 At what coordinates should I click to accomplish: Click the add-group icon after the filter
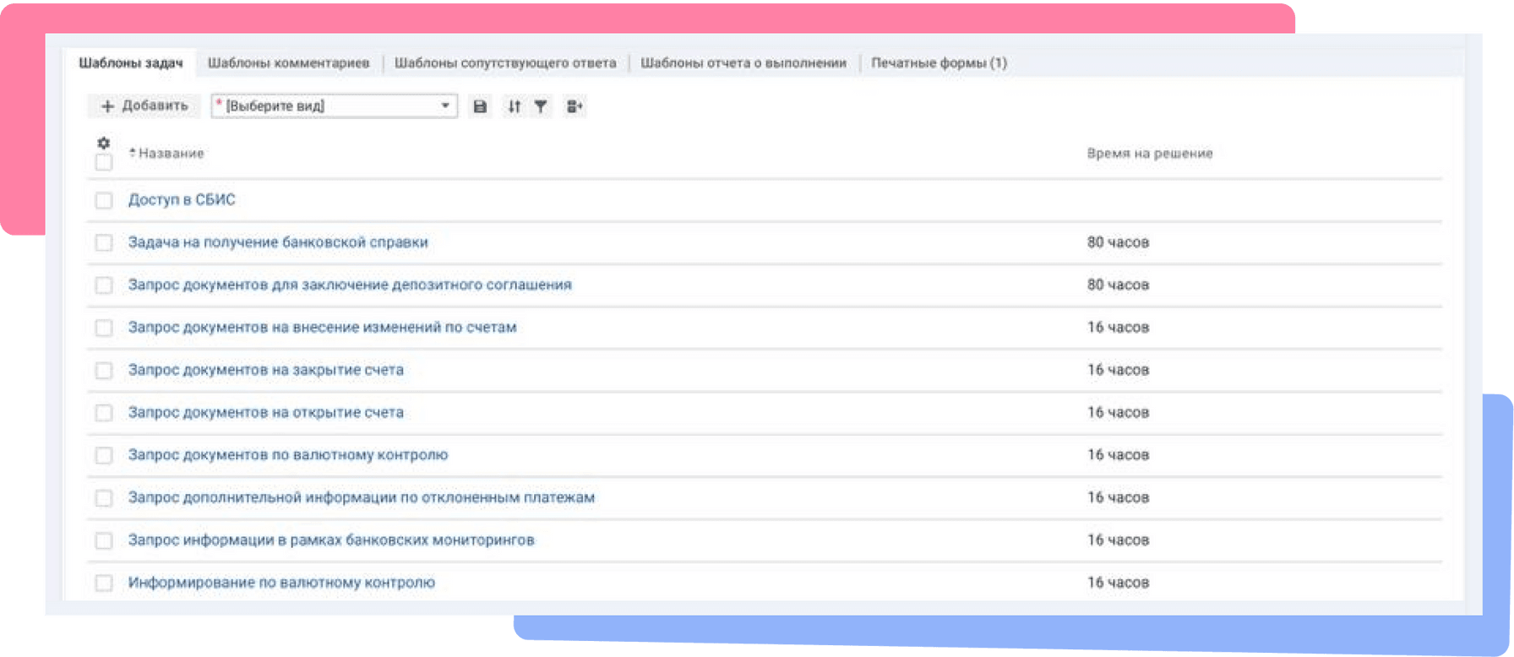pyautogui.click(x=575, y=106)
